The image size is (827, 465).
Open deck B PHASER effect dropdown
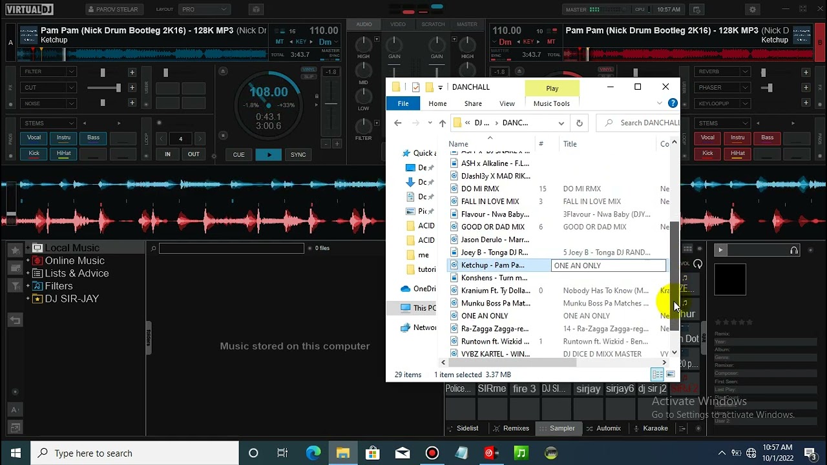(x=722, y=88)
